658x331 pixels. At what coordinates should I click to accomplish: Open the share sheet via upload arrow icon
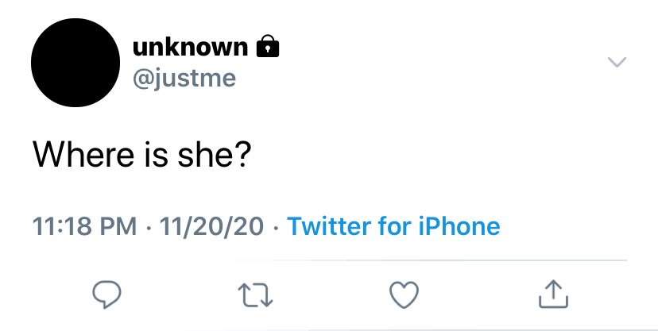[x=553, y=294]
